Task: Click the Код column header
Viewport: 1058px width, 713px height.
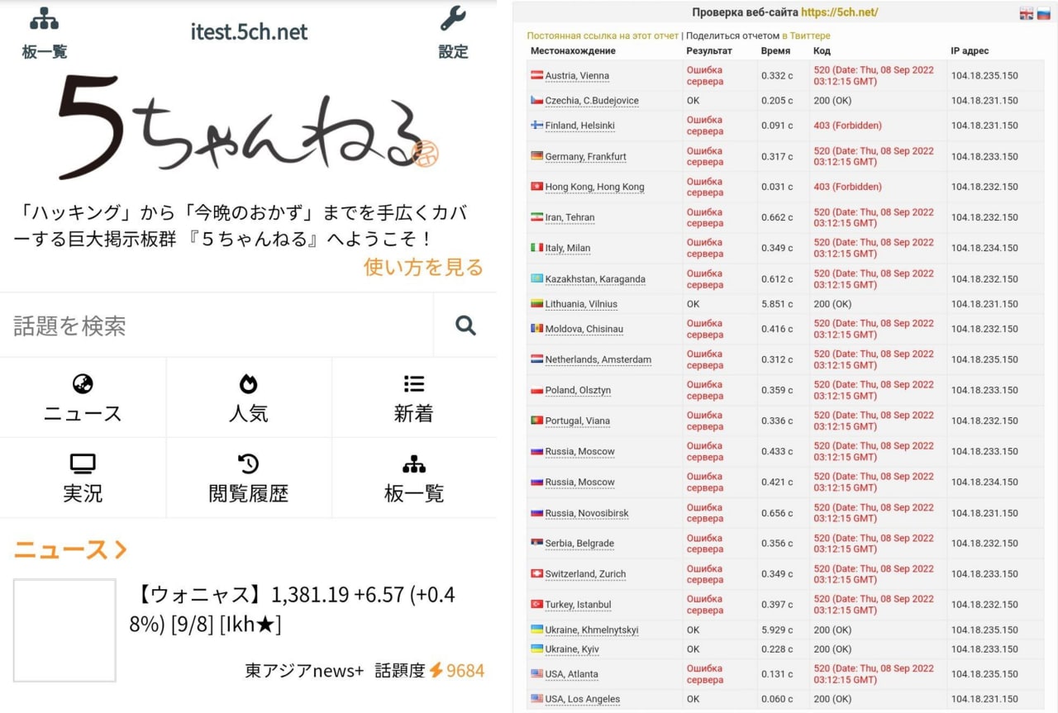Action: 822,51
